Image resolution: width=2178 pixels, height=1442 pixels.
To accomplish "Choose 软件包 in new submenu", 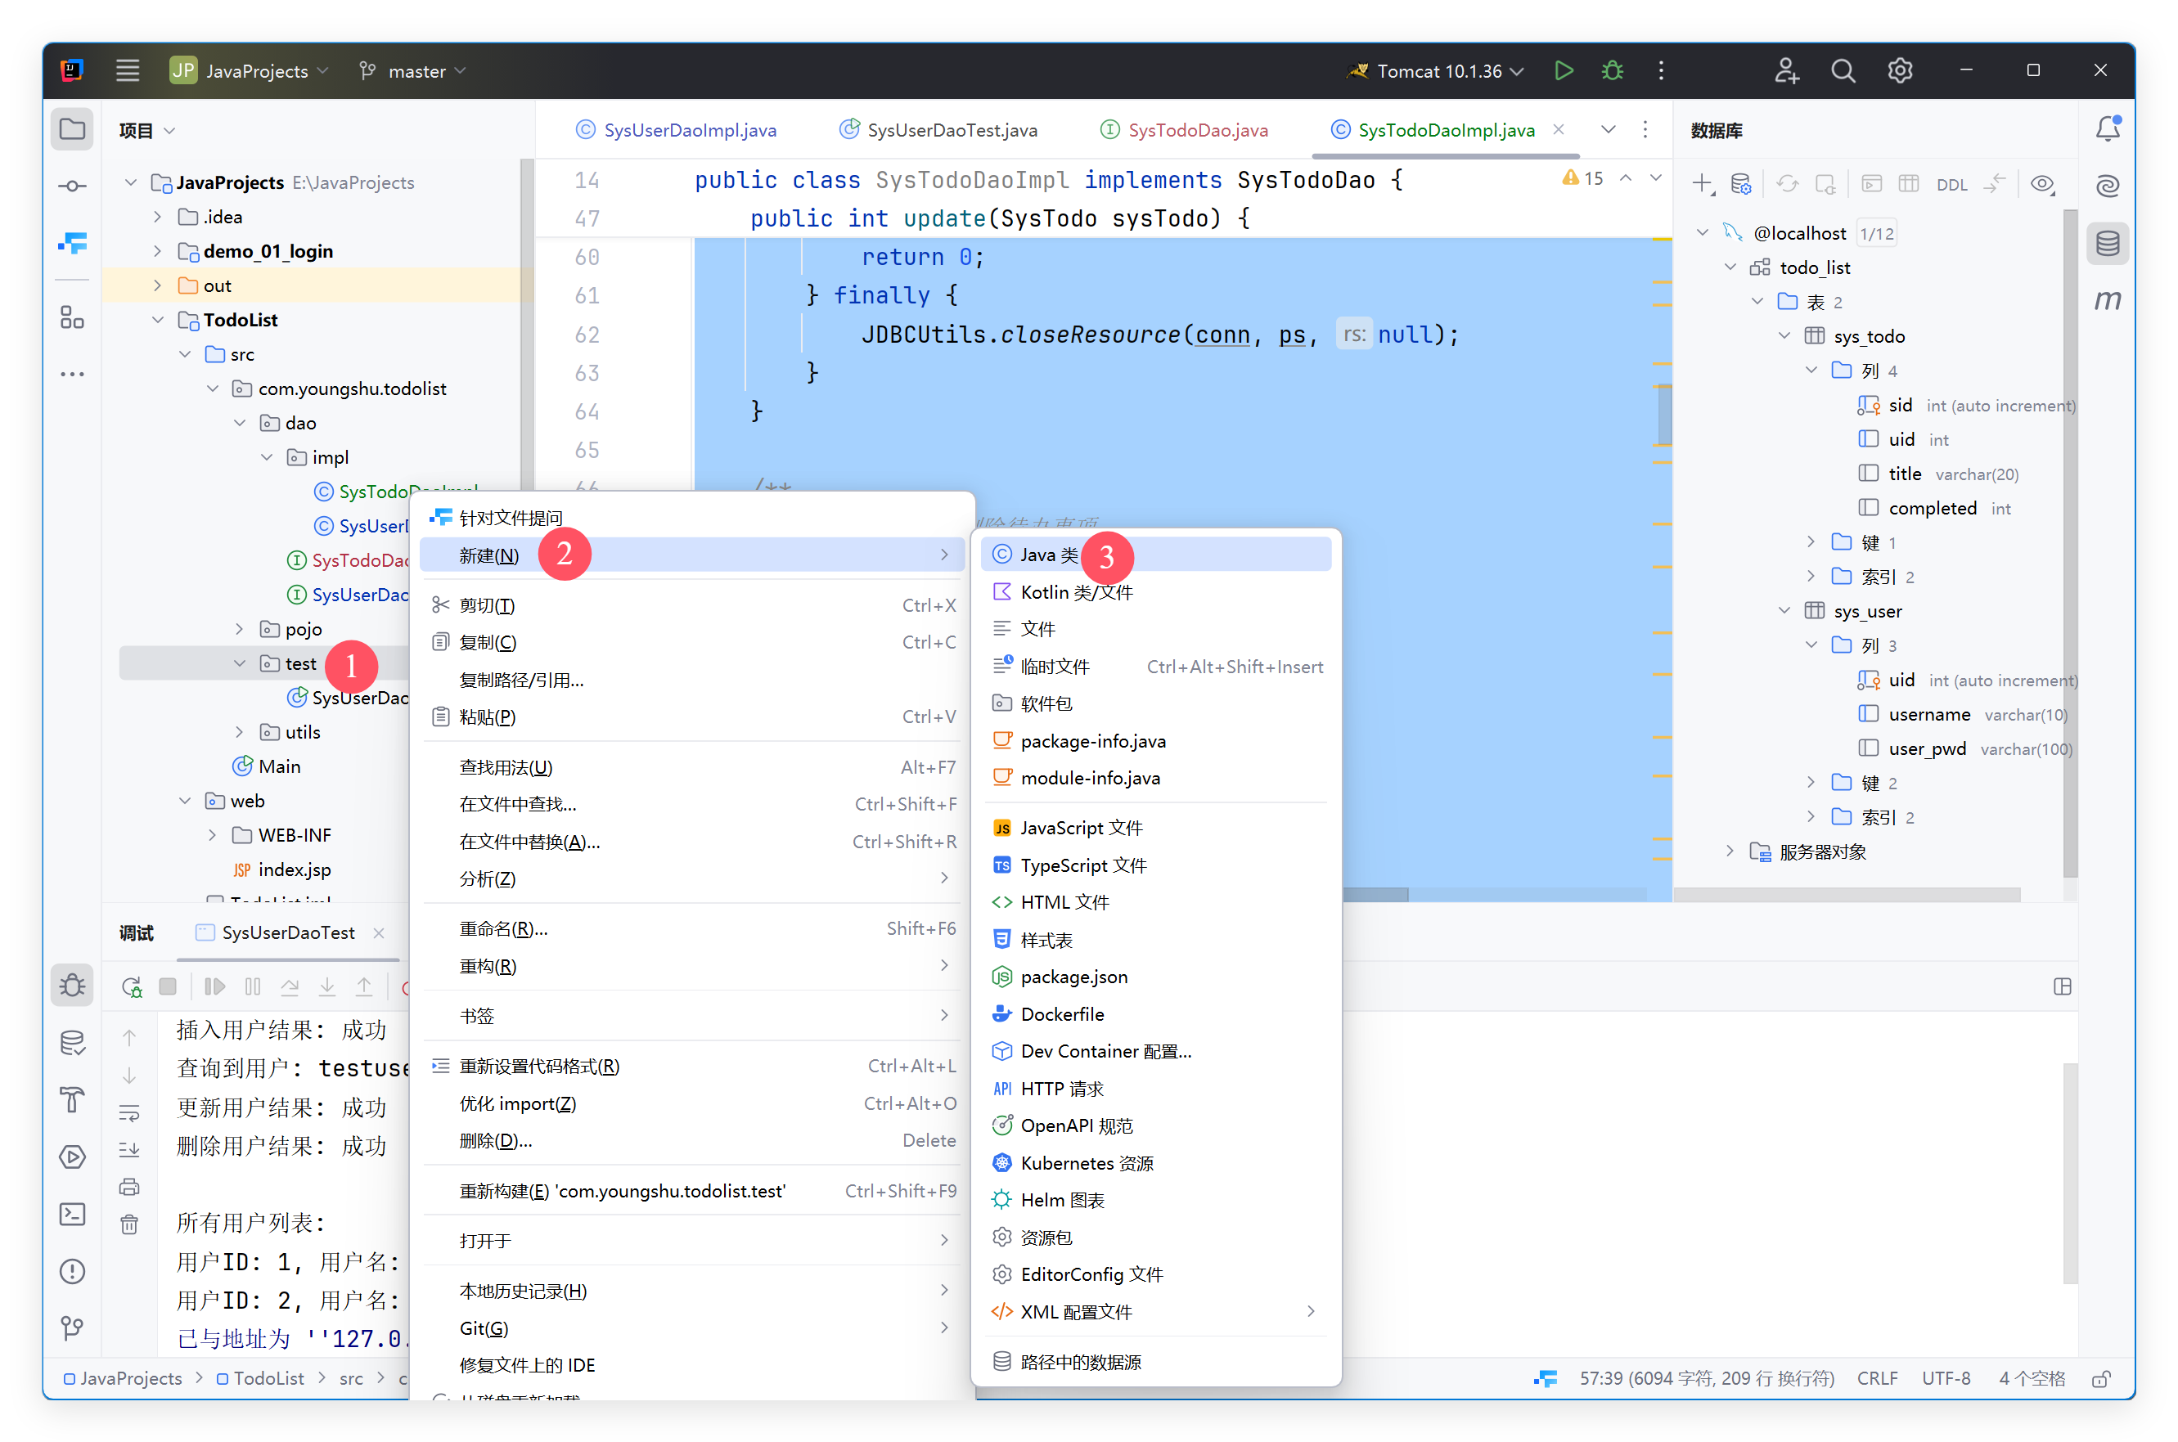I will pos(1155,703).
